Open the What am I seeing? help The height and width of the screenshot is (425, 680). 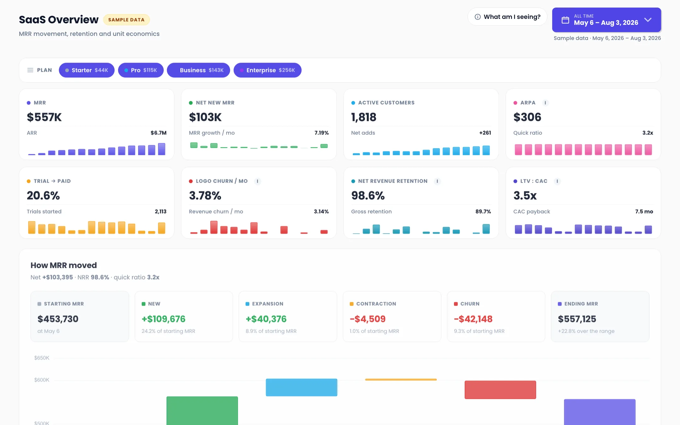[507, 17]
